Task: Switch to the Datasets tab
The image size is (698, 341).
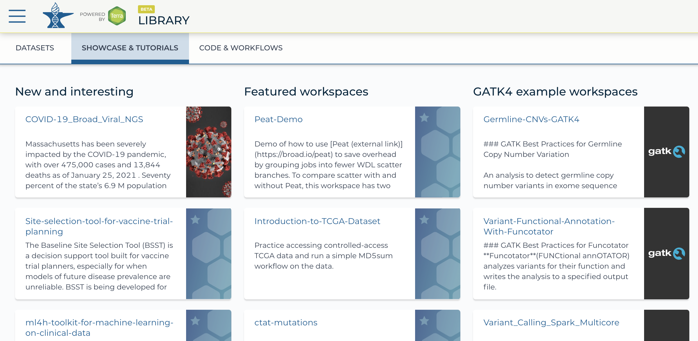Action: click(35, 48)
